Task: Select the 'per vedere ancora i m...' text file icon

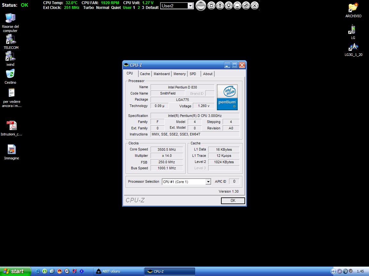Action: coord(12,98)
